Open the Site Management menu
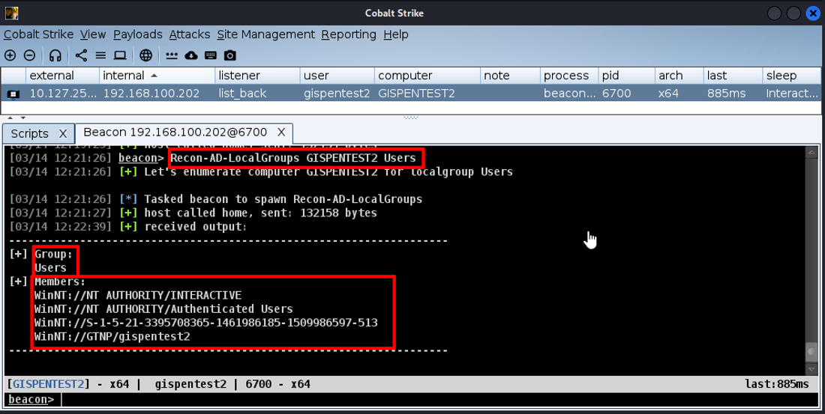The image size is (825, 414). point(265,34)
